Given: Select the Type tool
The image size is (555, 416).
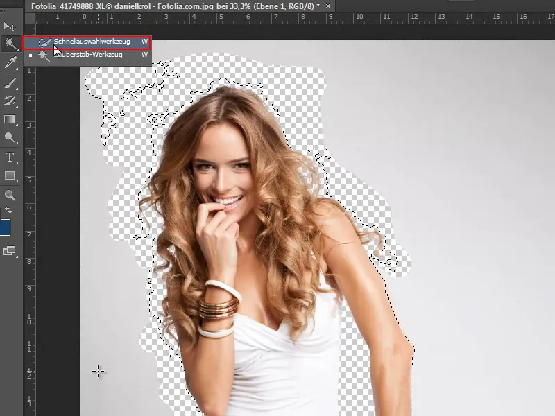Looking at the screenshot, I should point(10,157).
